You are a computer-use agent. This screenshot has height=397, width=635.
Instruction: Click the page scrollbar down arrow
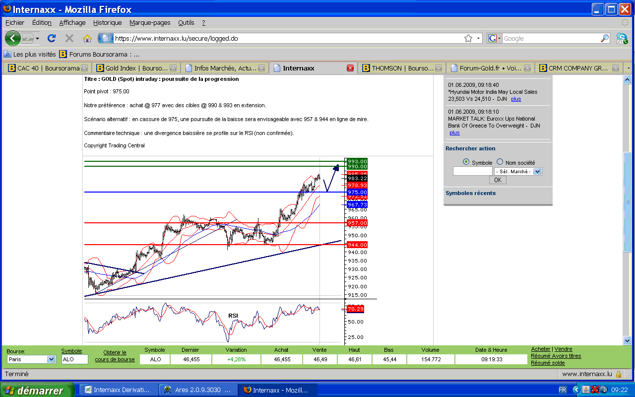627,340
